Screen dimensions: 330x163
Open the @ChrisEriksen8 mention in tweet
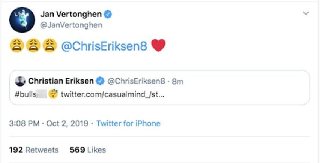pyautogui.click(x=104, y=46)
